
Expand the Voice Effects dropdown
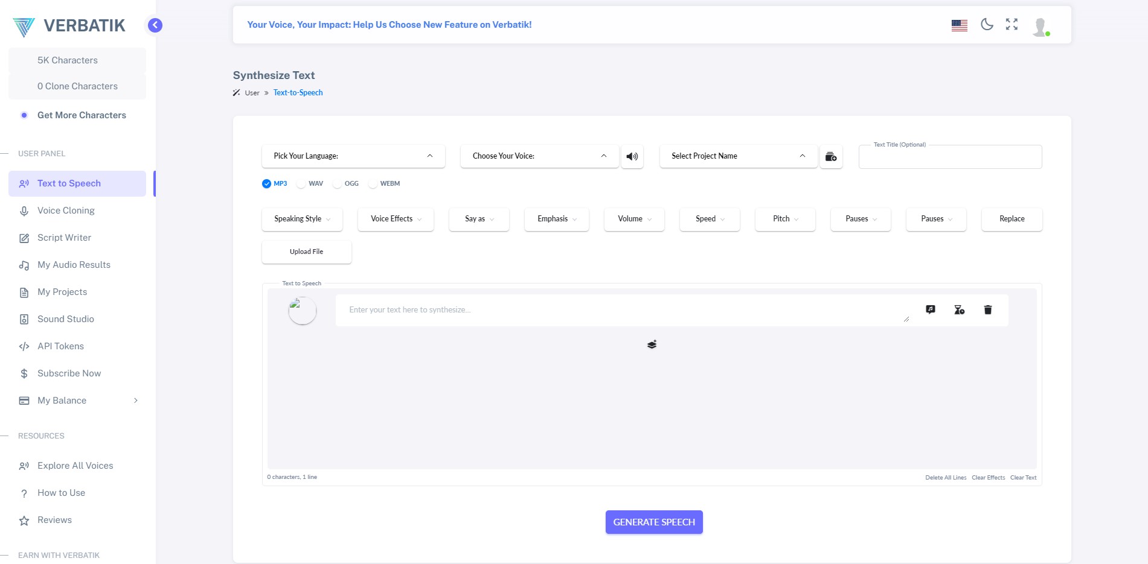[396, 219]
